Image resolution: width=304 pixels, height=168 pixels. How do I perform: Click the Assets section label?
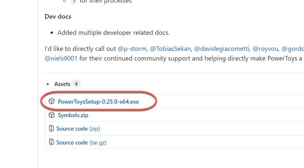click(62, 84)
